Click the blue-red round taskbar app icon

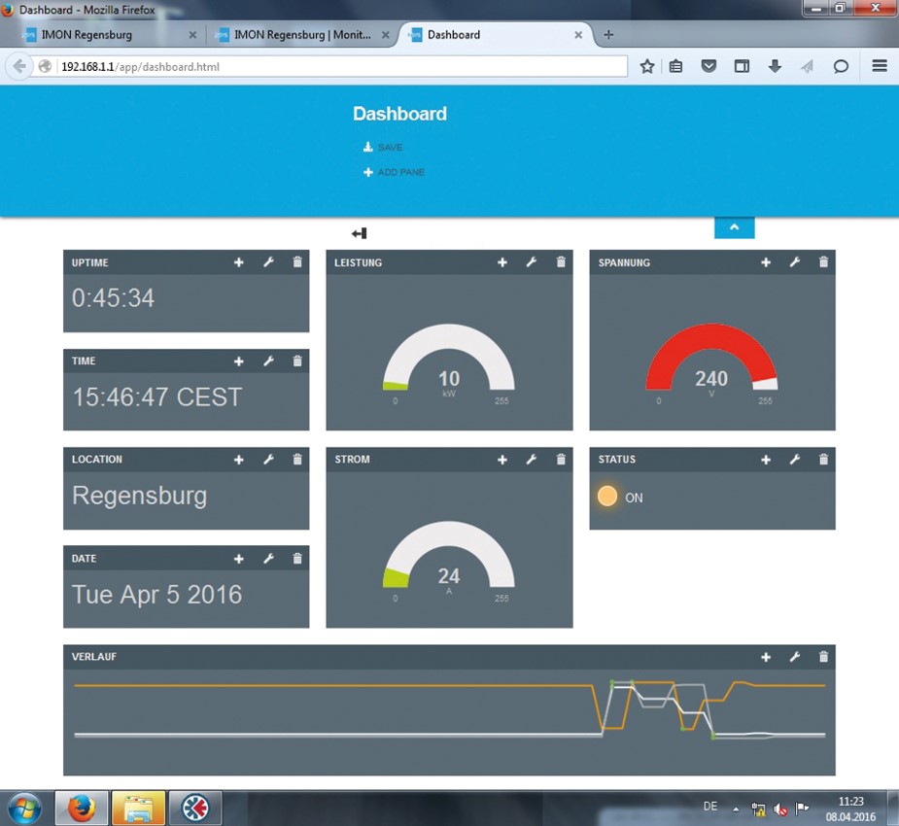[x=195, y=809]
